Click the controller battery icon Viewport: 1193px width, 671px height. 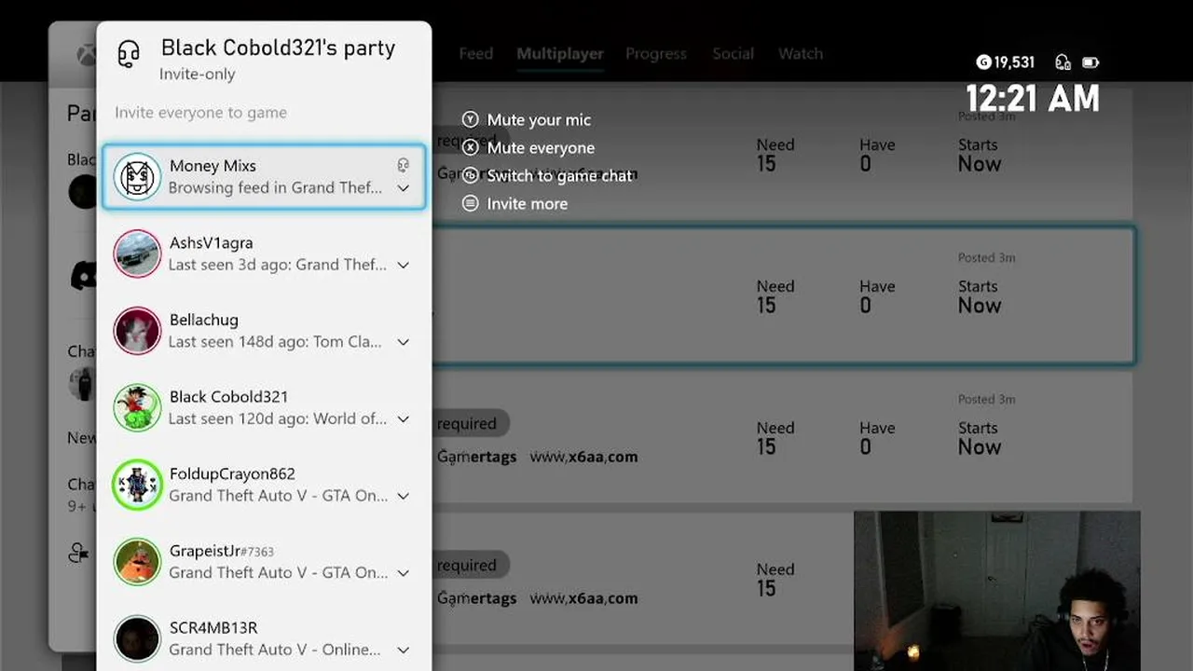click(1090, 62)
